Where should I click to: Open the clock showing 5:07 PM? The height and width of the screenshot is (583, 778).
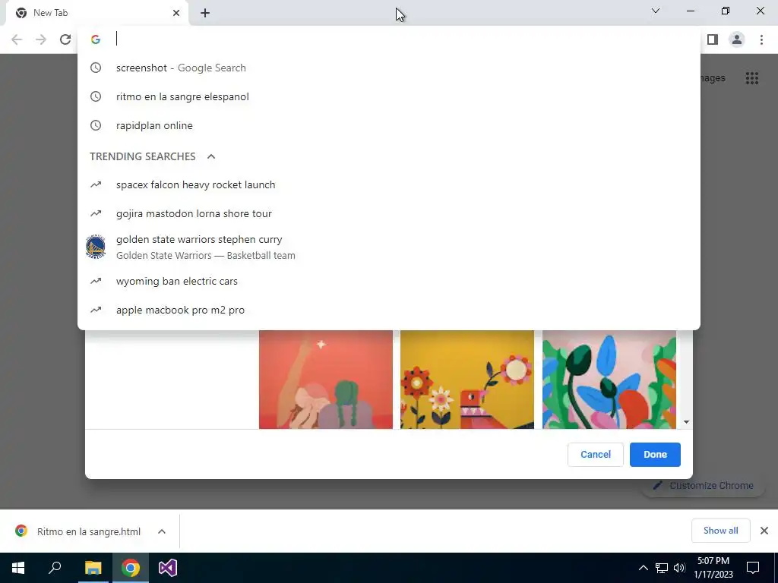click(713, 568)
